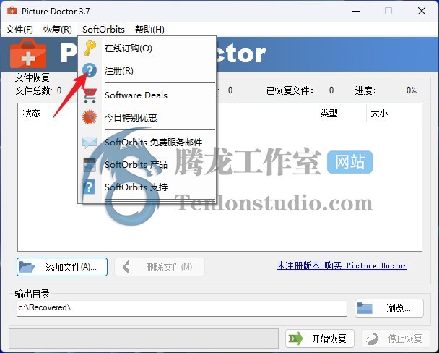Click the gold key icon
Image resolution: width=439 pixels, height=353 pixels.
tap(90, 48)
